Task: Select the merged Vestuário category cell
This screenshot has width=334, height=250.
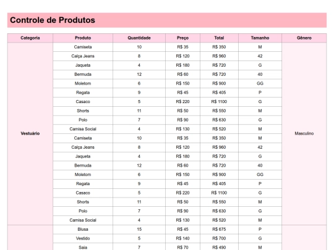Action: pos(30,133)
